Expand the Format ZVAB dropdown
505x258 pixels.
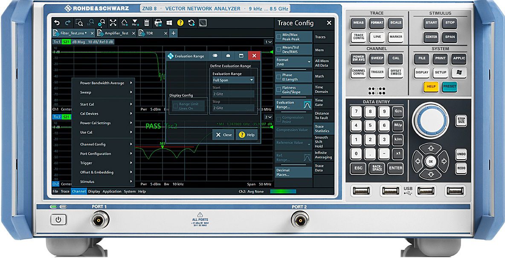click(293, 62)
